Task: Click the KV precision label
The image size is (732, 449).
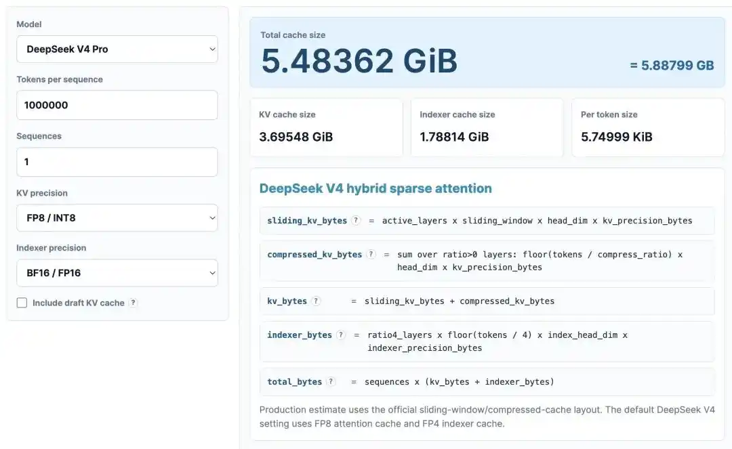Action: (x=42, y=193)
